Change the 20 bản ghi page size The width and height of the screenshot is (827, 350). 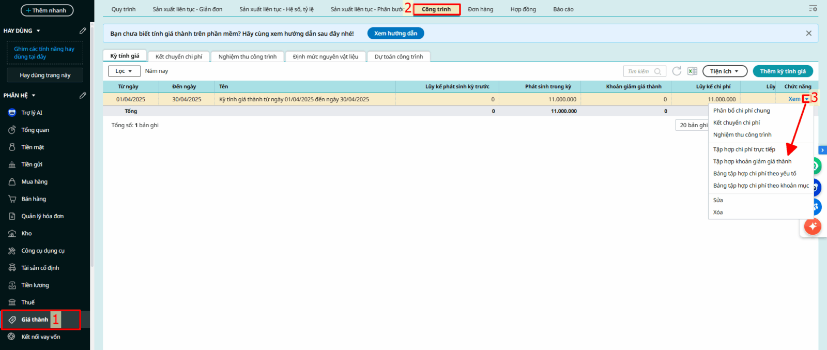point(693,125)
